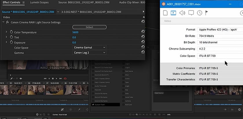Open the Effect Controls panel menu icon

pos(23,3)
